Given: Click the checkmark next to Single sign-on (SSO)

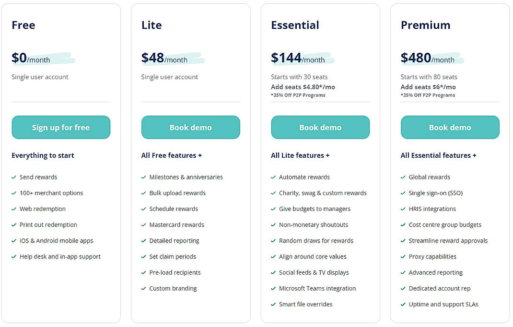Looking at the screenshot, I should pyautogui.click(x=403, y=193).
